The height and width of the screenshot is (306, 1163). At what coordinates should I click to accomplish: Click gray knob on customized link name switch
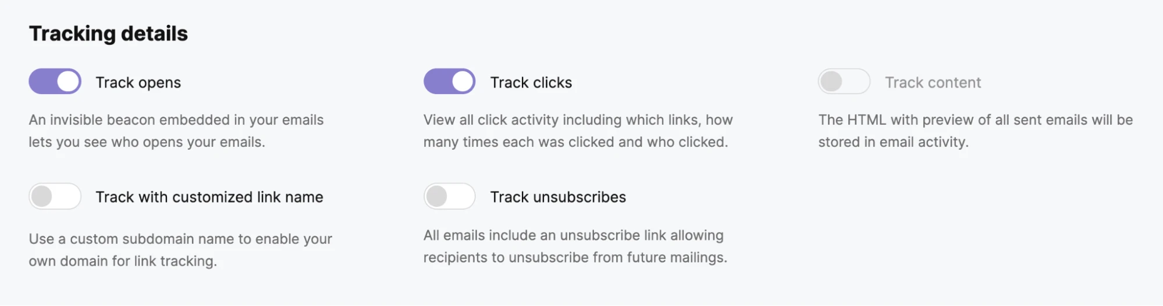click(42, 197)
